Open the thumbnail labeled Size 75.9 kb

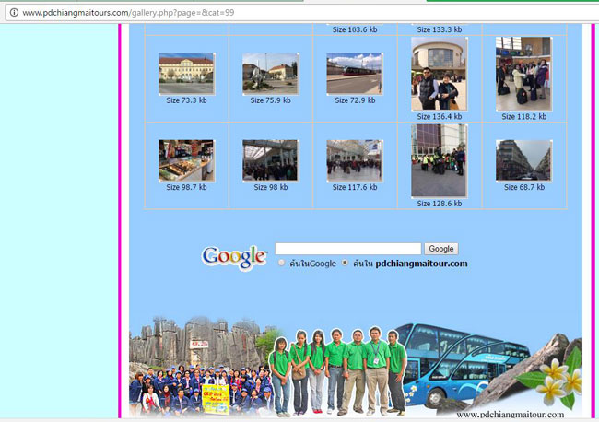click(x=270, y=74)
